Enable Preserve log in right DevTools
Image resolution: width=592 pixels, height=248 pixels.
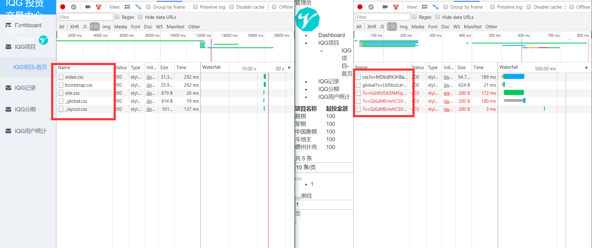point(493,7)
